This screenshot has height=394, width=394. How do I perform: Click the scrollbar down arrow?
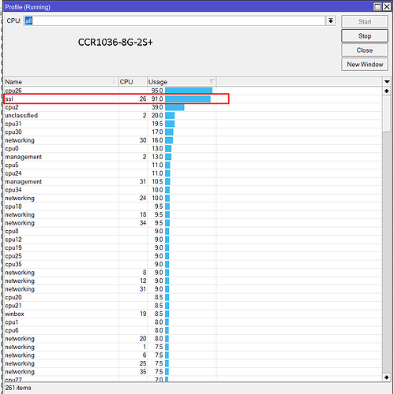[x=386, y=377]
